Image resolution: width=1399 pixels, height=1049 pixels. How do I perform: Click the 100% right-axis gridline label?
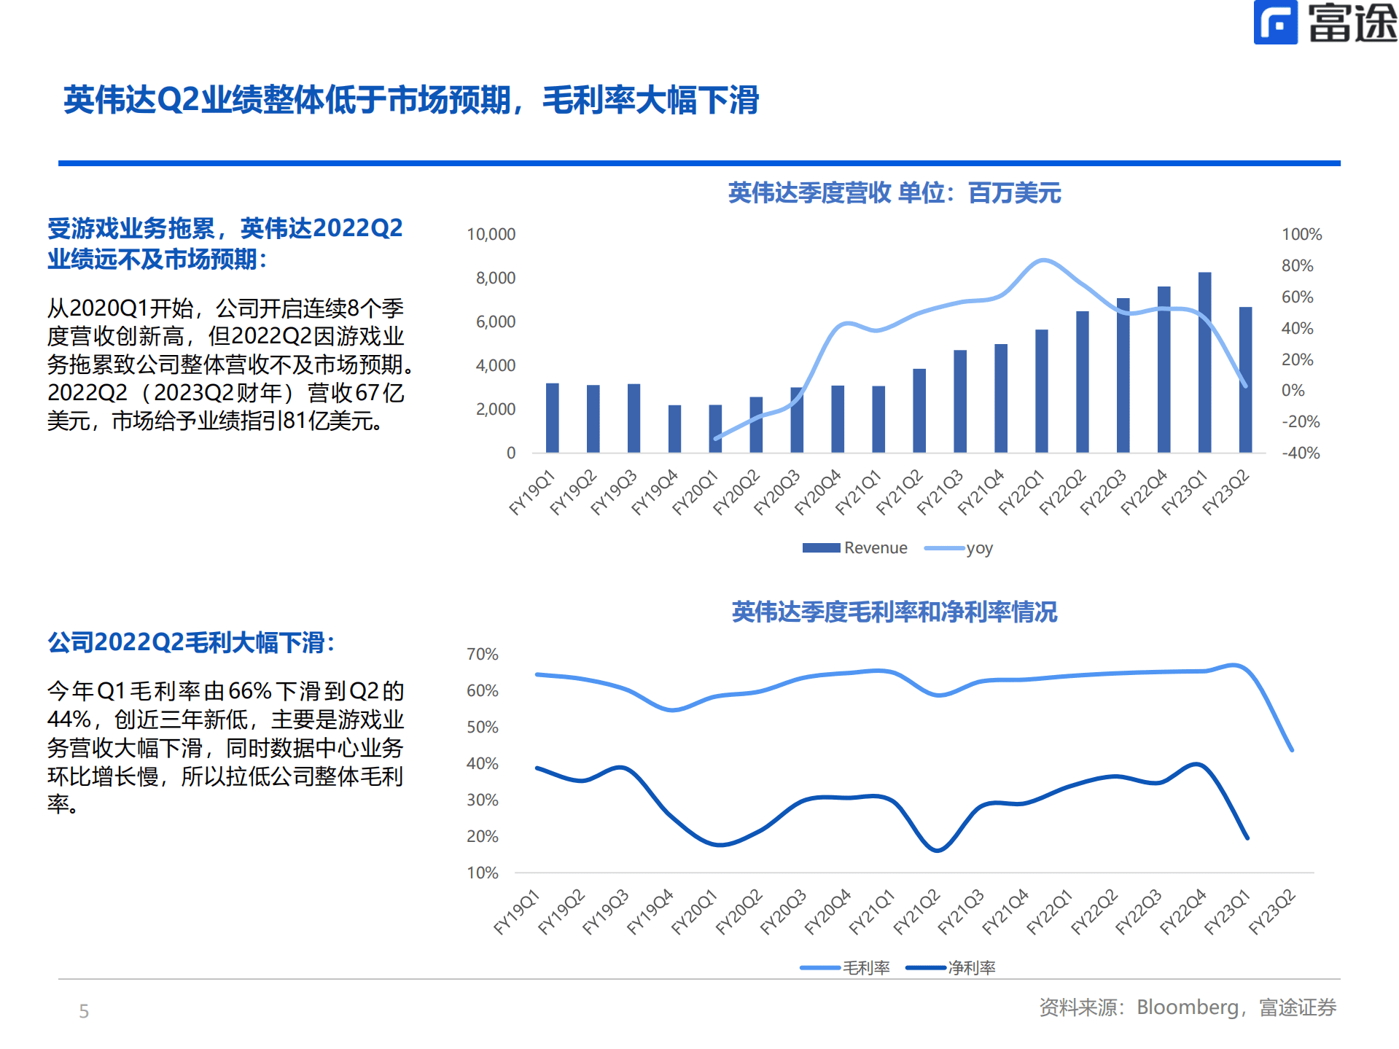coord(1301,234)
